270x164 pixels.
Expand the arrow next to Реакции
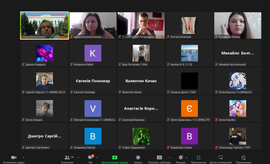click(187, 157)
